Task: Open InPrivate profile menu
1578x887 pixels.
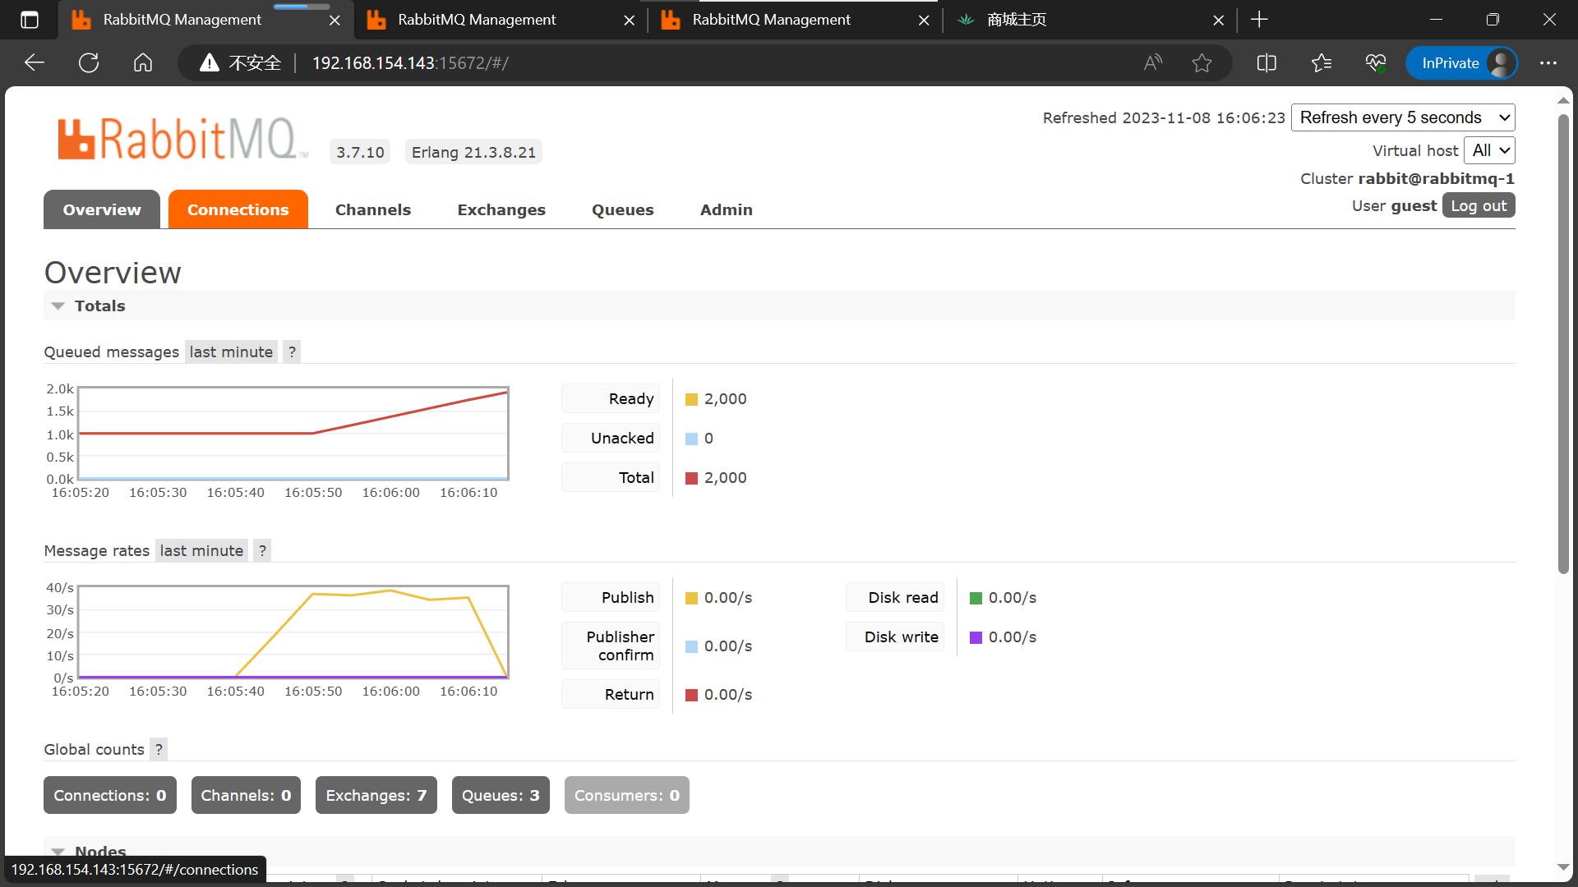Action: [1461, 63]
